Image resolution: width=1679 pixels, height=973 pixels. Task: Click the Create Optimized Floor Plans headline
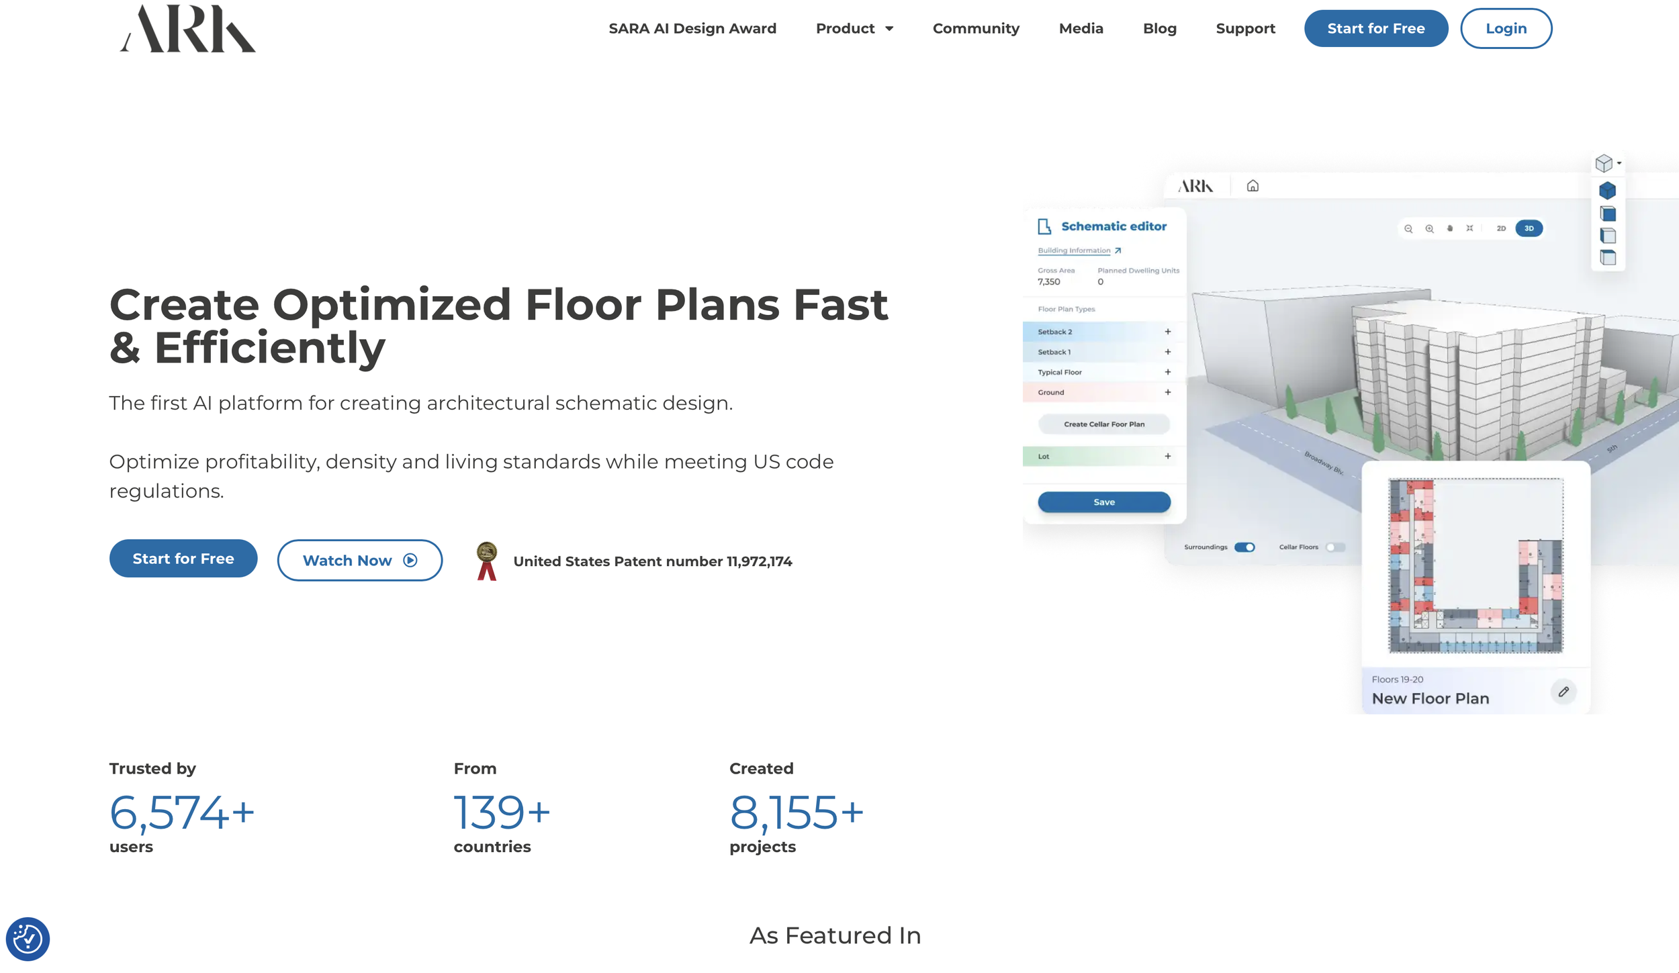pos(499,326)
